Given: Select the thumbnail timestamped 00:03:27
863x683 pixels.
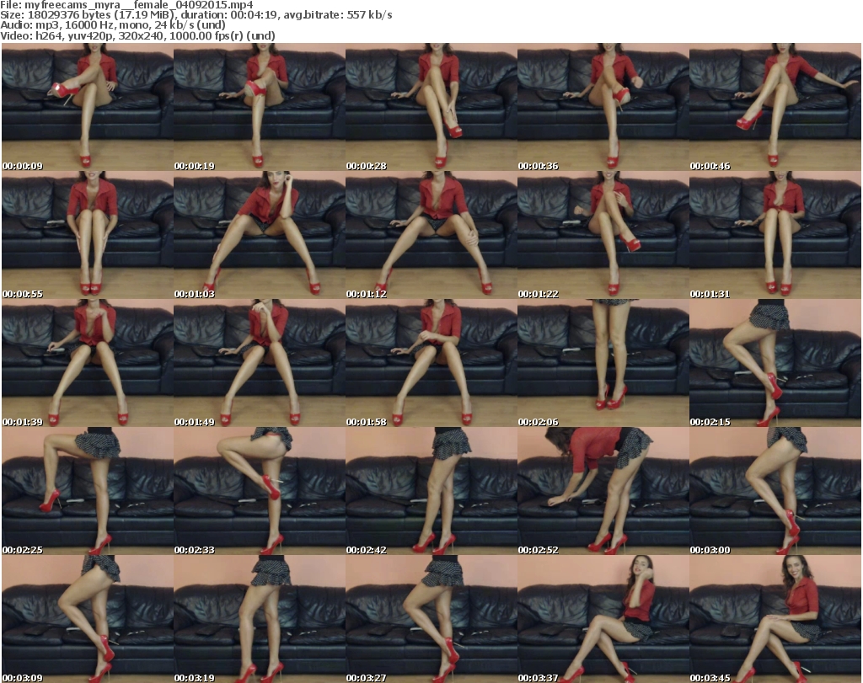Looking at the screenshot, I should point(431,619).
